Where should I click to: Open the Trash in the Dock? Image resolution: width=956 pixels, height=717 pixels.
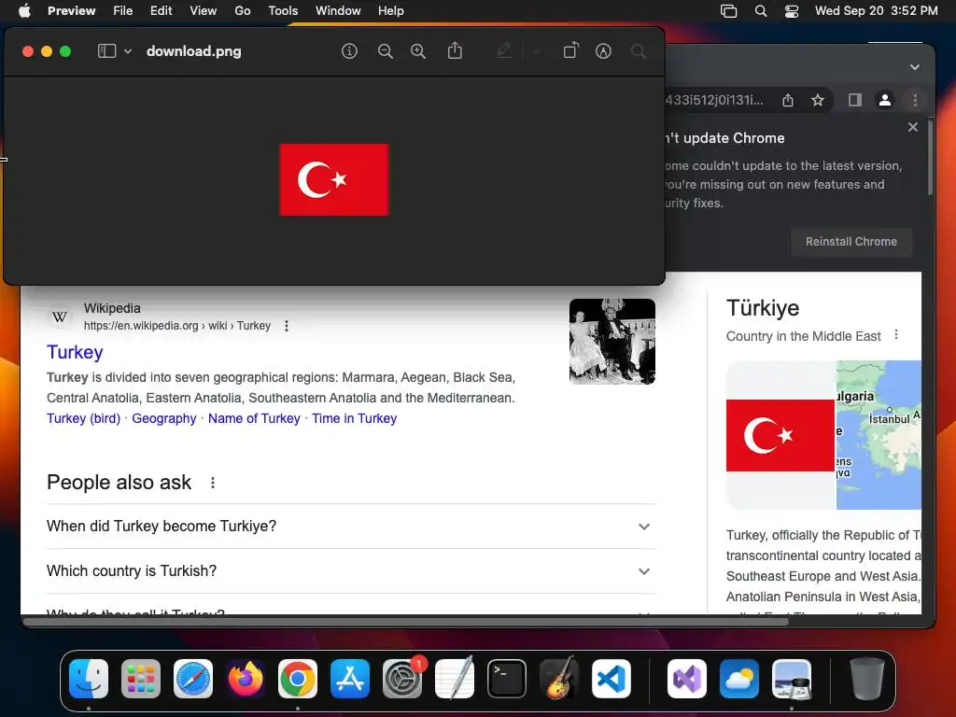[867, 678]
